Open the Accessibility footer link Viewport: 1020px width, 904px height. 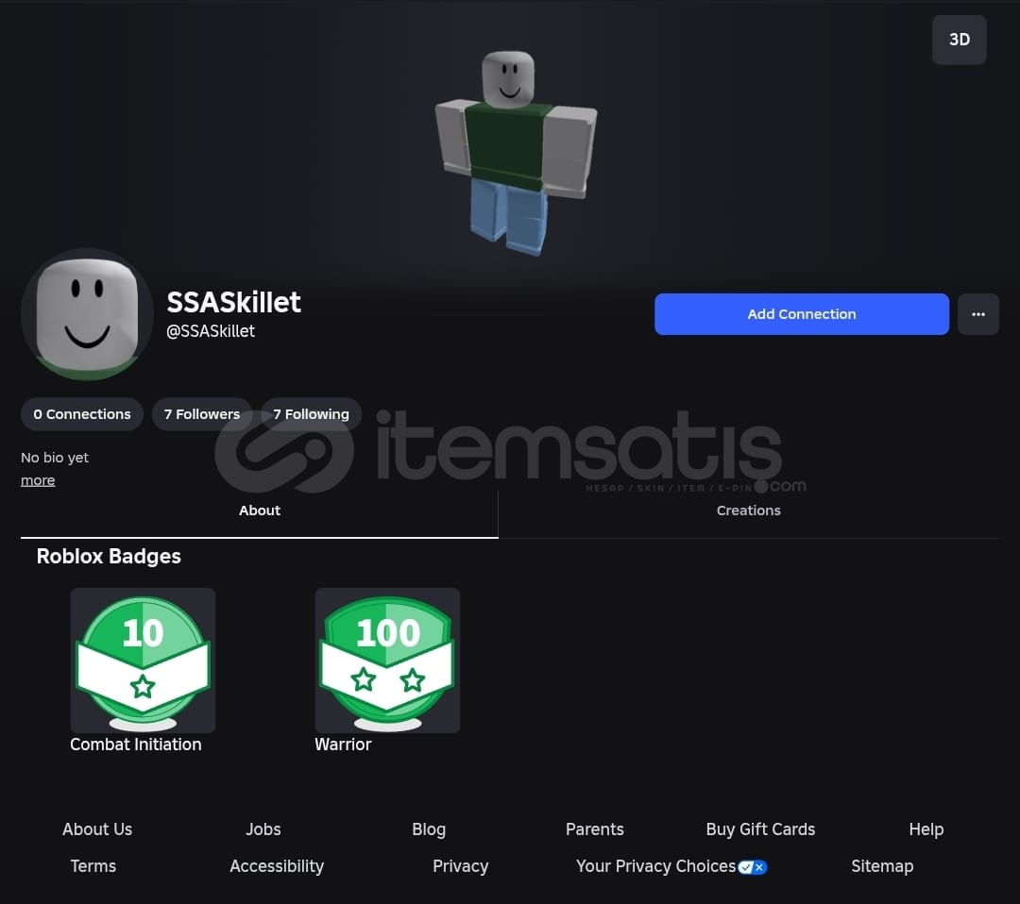[x=277, y=866]
